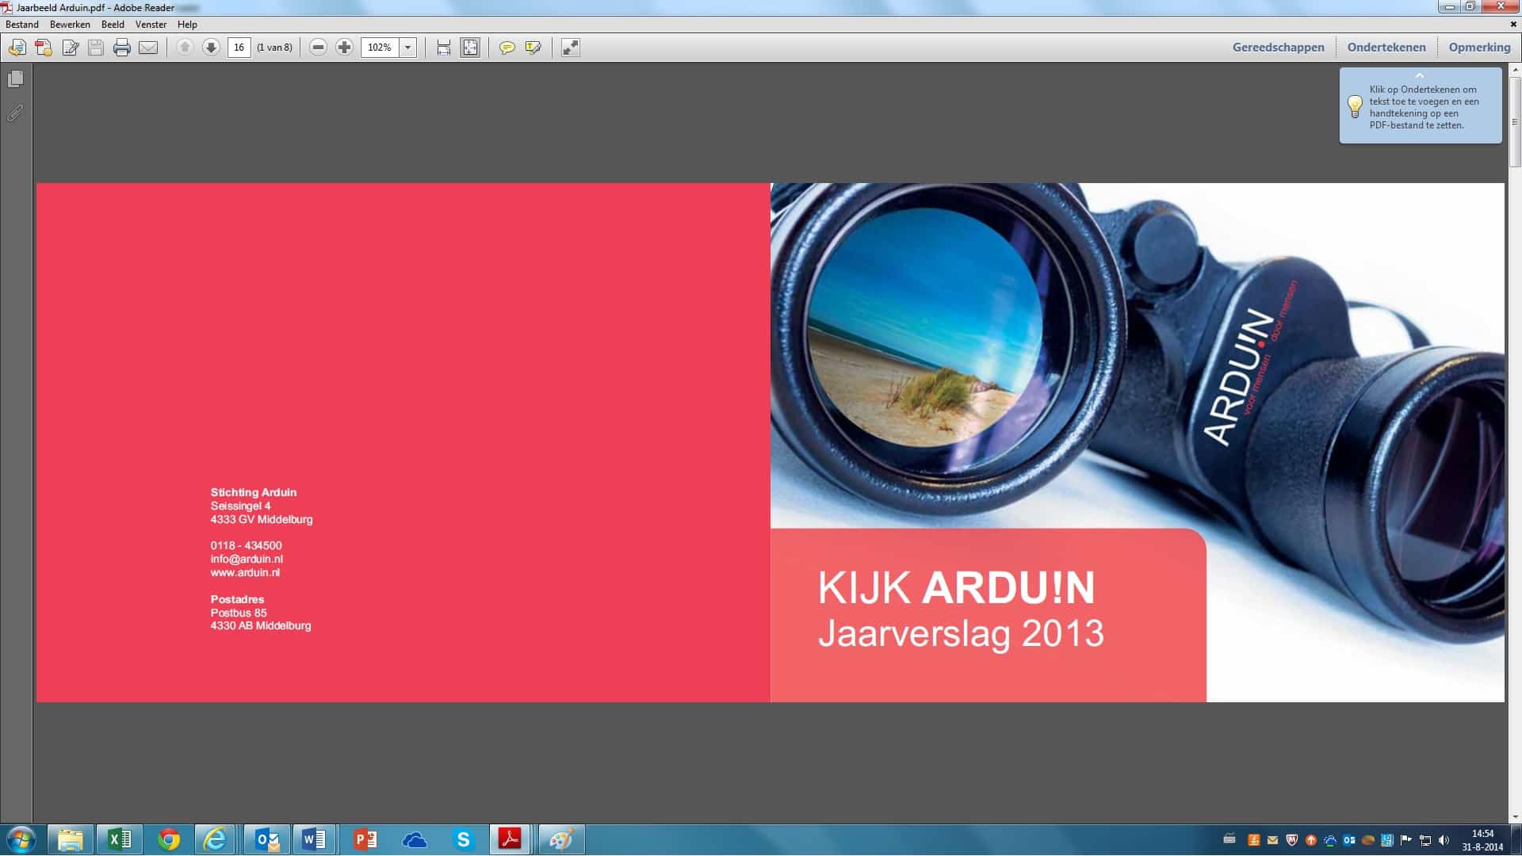
Task: Open Skype from taskbar
Action: pos(463,839)
